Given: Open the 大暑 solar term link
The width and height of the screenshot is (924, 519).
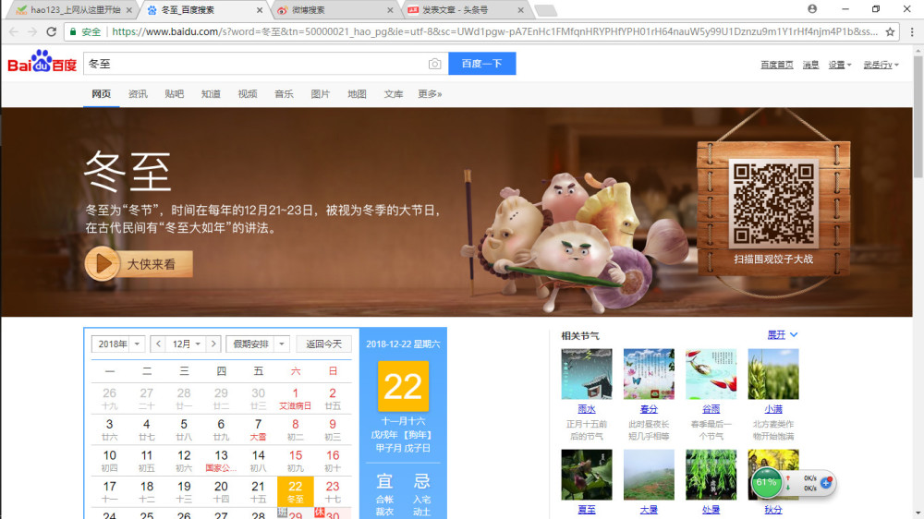Looking at the screenshot, I should click(x=649, y=510).
